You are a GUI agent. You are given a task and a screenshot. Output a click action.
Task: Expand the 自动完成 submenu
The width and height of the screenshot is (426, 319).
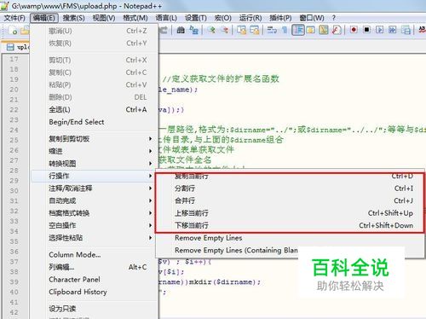(x=95, y=200)
